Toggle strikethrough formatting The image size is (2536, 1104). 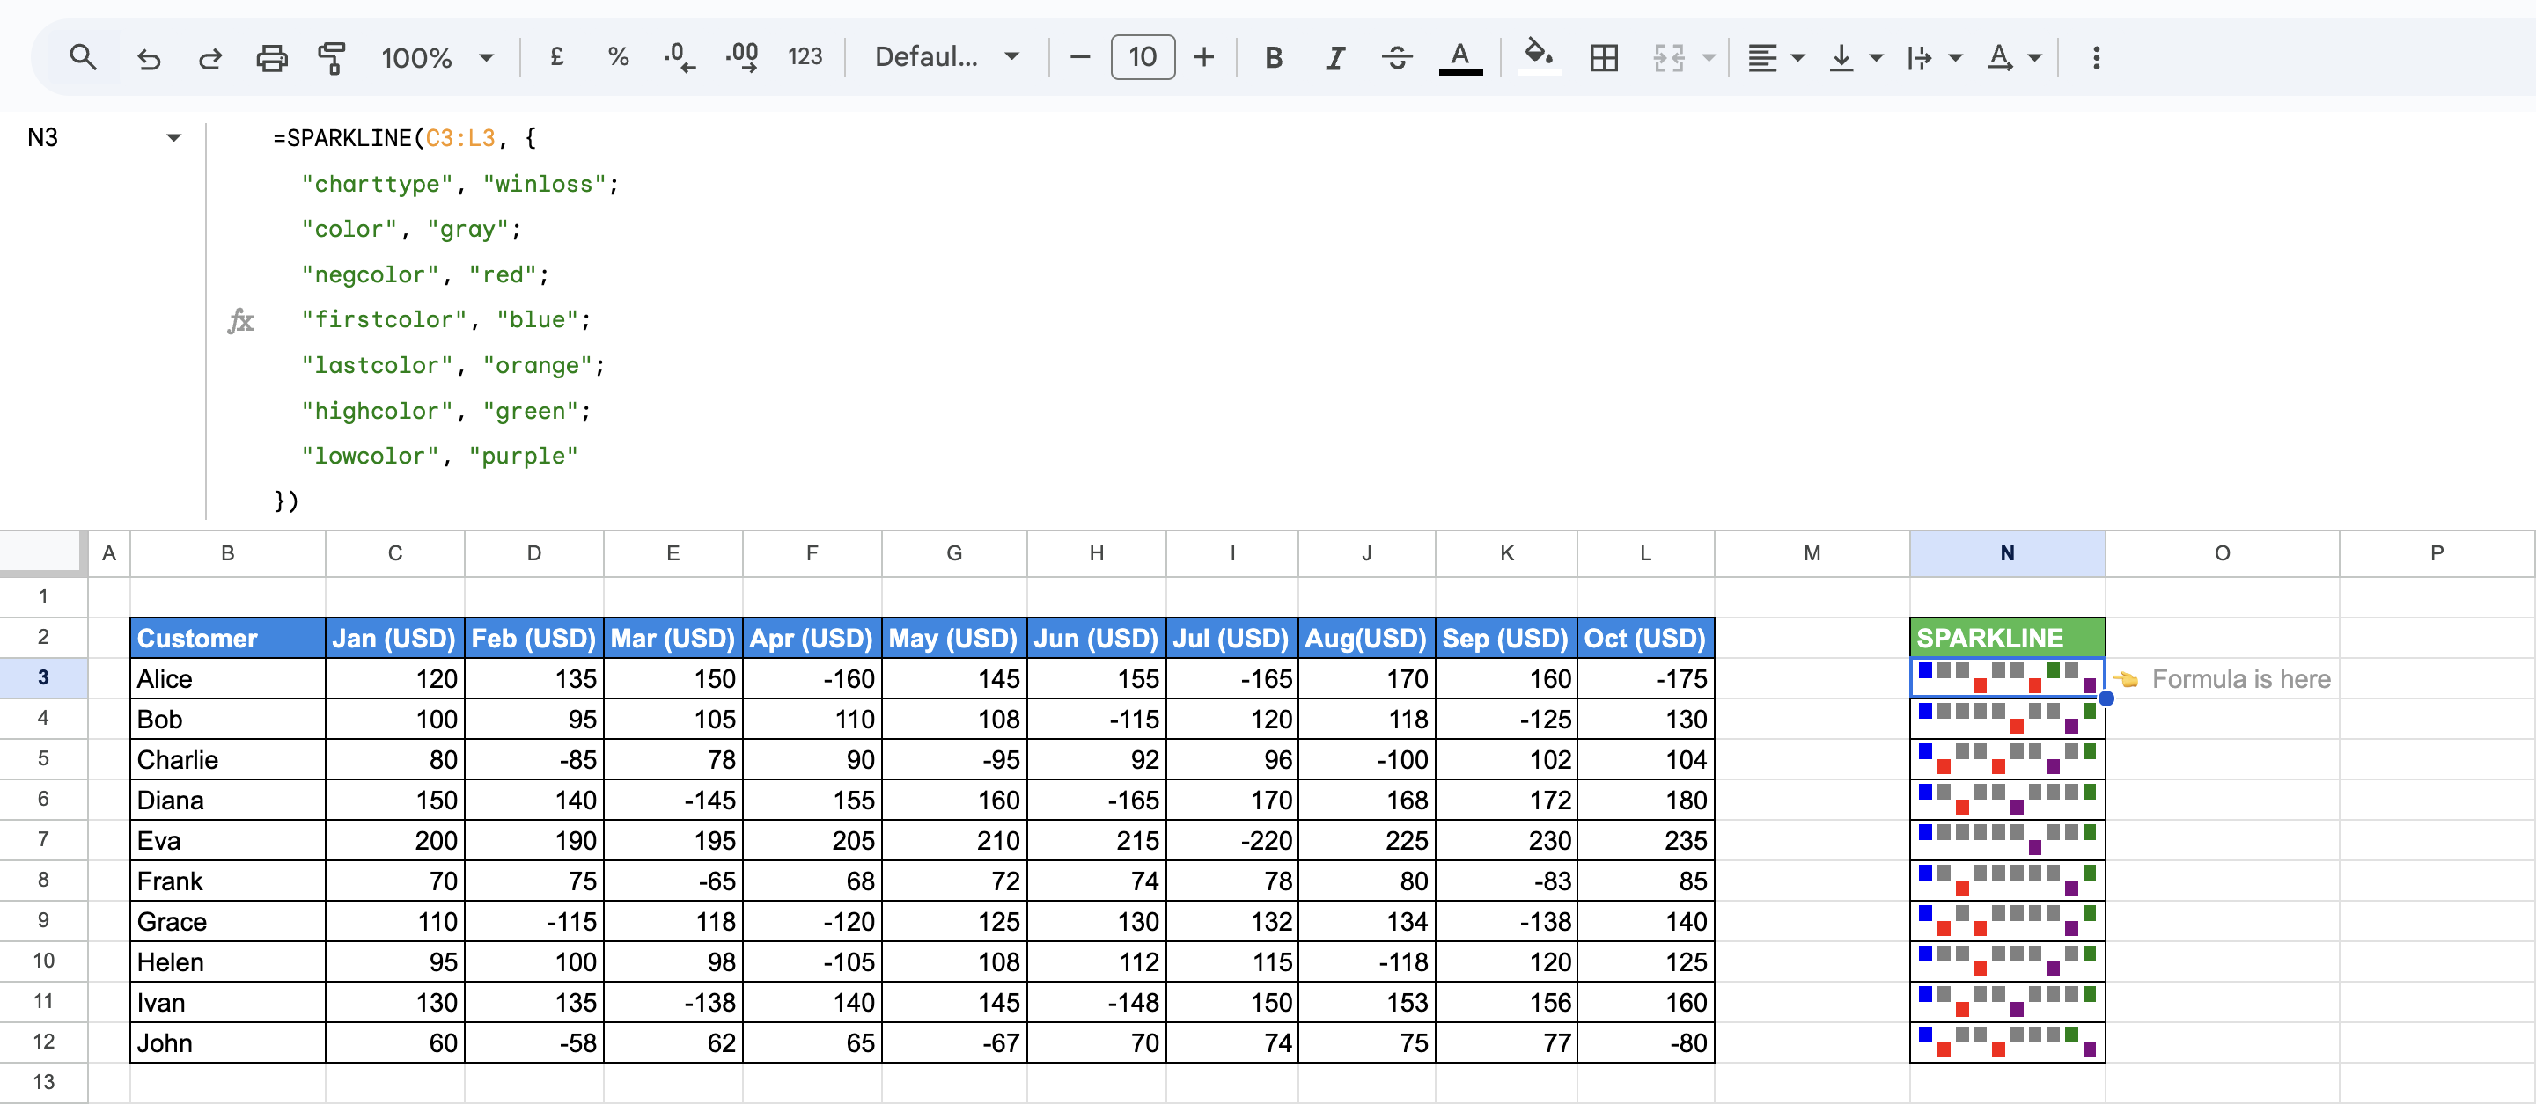1396,57
